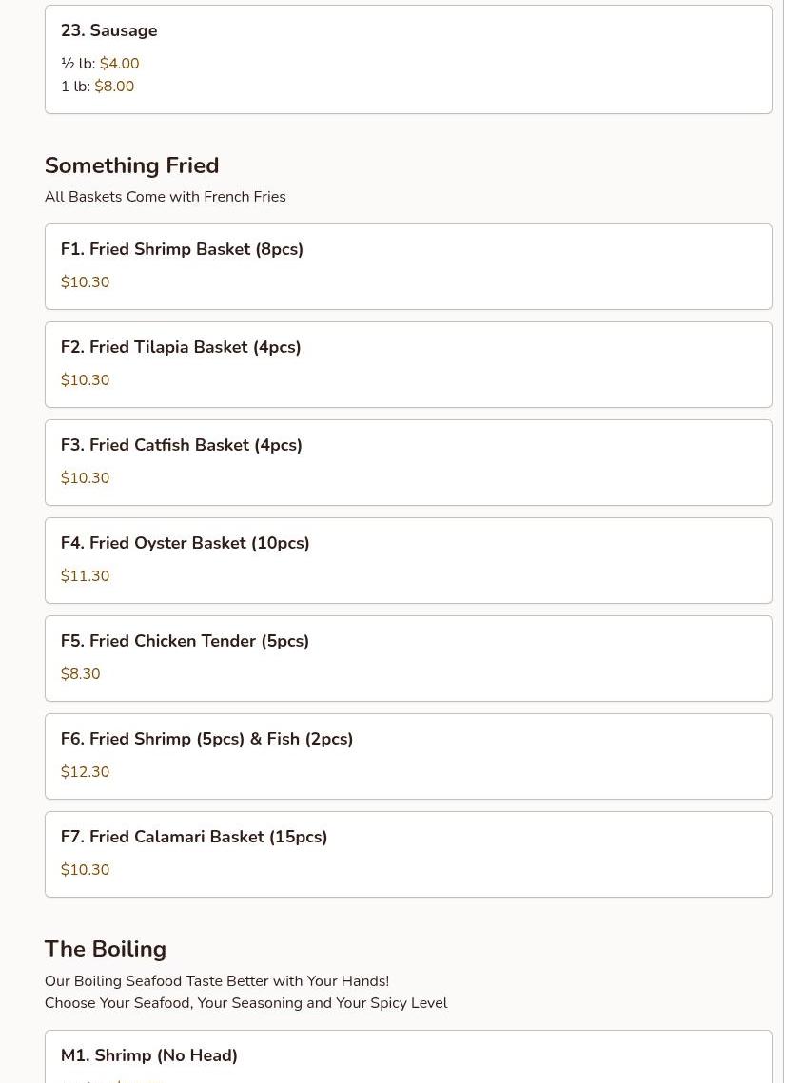Pick F5. Fried Chicken Tender (5pcs)
803x1083 pixels.
click(185, 641)
